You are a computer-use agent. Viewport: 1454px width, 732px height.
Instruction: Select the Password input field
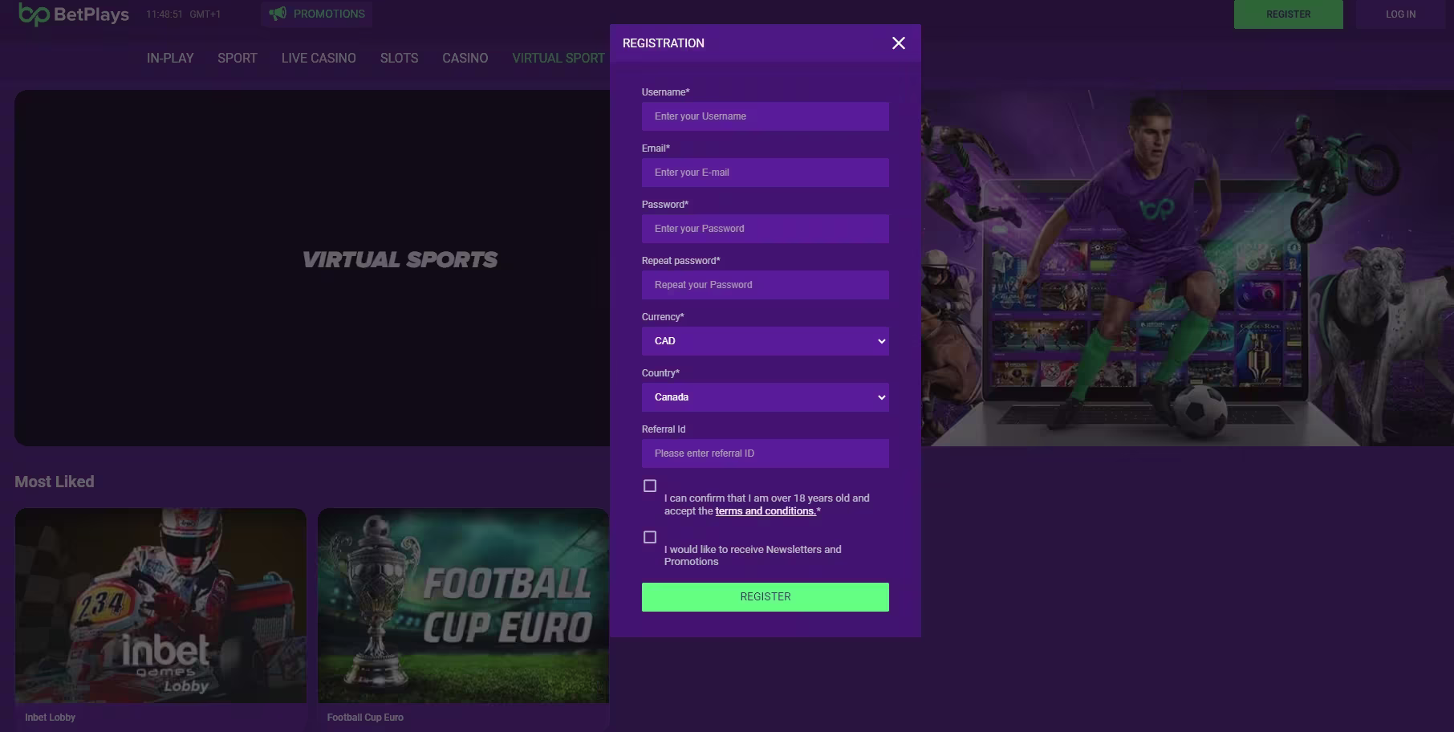[x=766, y=229]
